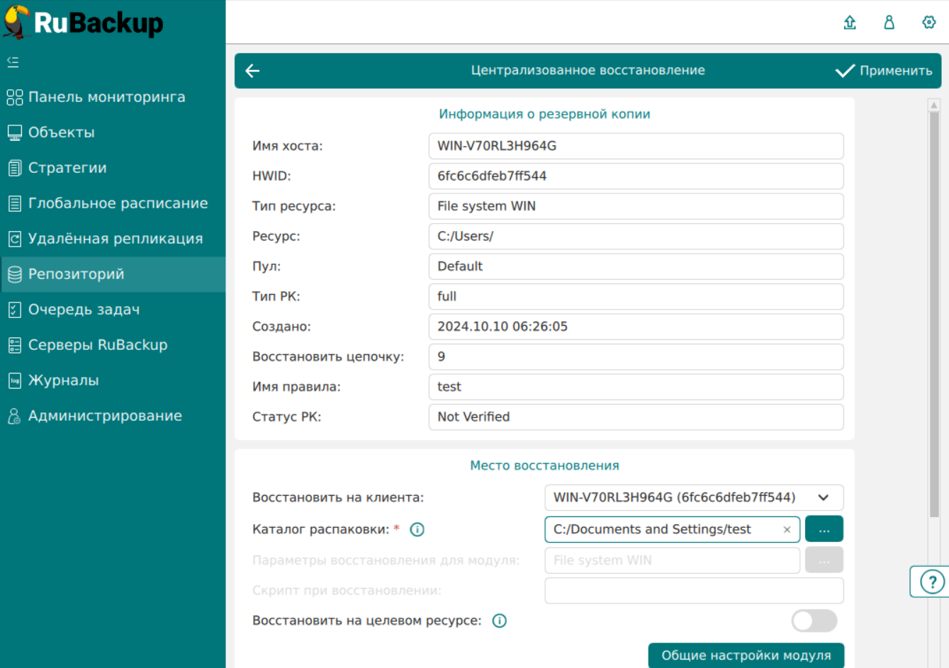Open the upload icon in the top bar
Image resolution: width=949 pixels, height=668 pixels.
click(850, 23)
